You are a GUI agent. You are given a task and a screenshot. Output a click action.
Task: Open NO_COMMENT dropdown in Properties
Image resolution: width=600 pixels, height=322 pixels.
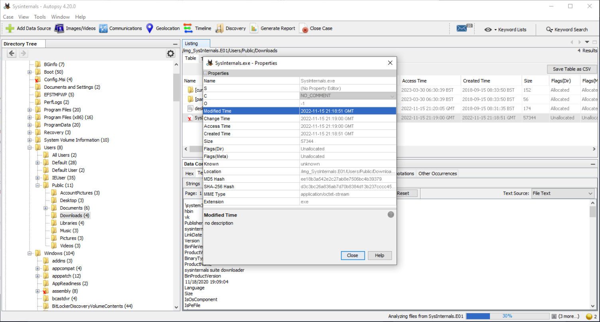coord(348,96)
